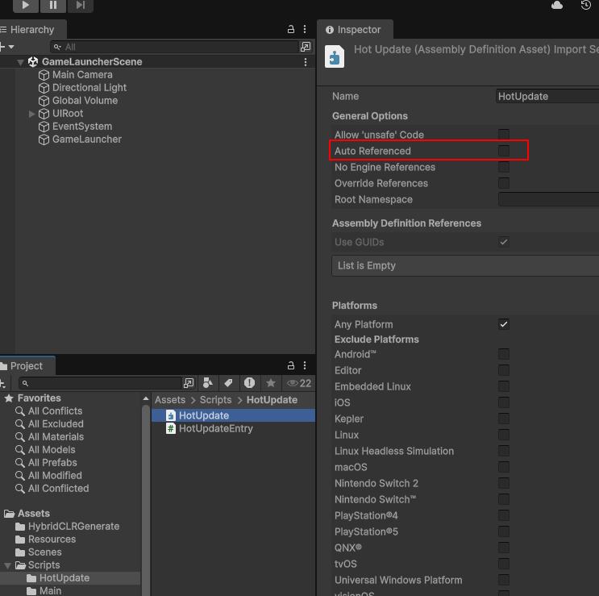
Task: Toggle the Editor exclude checkbox
Action: pos(504,370)
